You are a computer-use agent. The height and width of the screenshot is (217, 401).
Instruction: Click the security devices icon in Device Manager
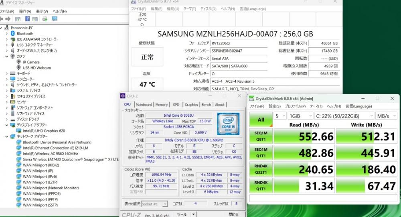point(13,96)
